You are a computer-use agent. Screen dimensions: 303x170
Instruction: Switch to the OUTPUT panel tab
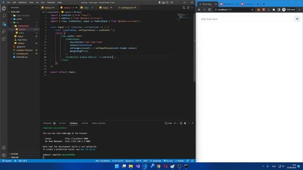coord(62,123)
